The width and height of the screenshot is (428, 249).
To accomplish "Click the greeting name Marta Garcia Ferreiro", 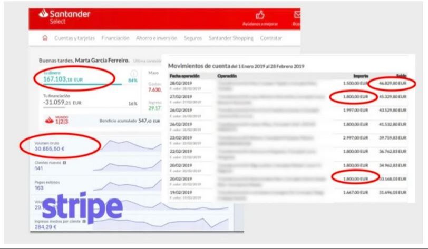I will tap(102, 60).
